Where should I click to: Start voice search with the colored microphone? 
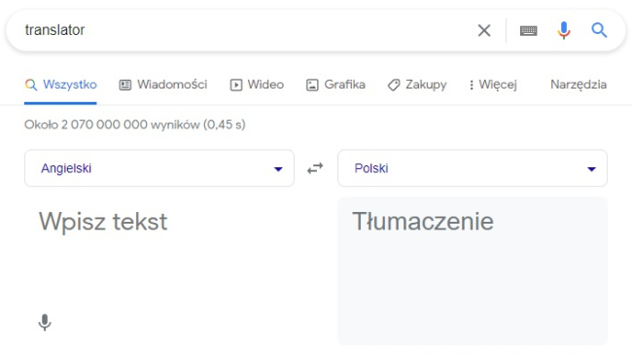(564, 30)
